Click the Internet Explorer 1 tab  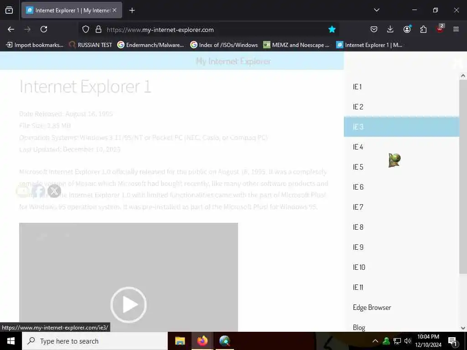pos(72,10)
